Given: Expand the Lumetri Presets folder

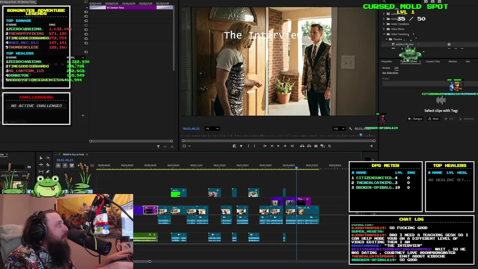Looking at the screenshot, I should (384, 14).
